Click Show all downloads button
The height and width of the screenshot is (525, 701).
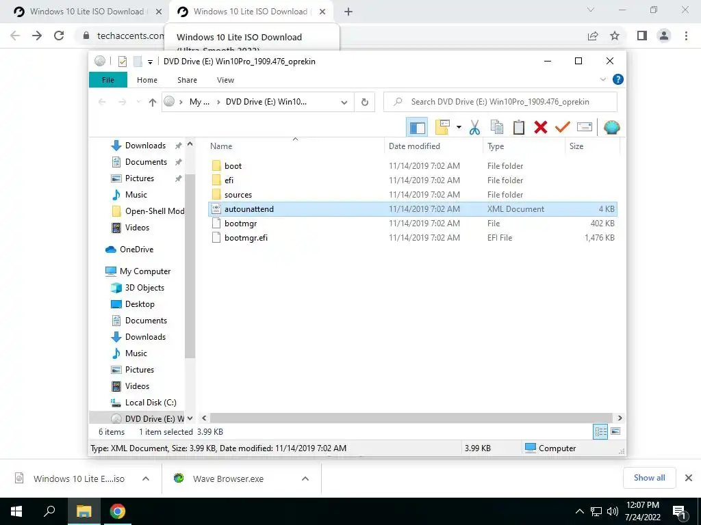(x=649, y=478)
